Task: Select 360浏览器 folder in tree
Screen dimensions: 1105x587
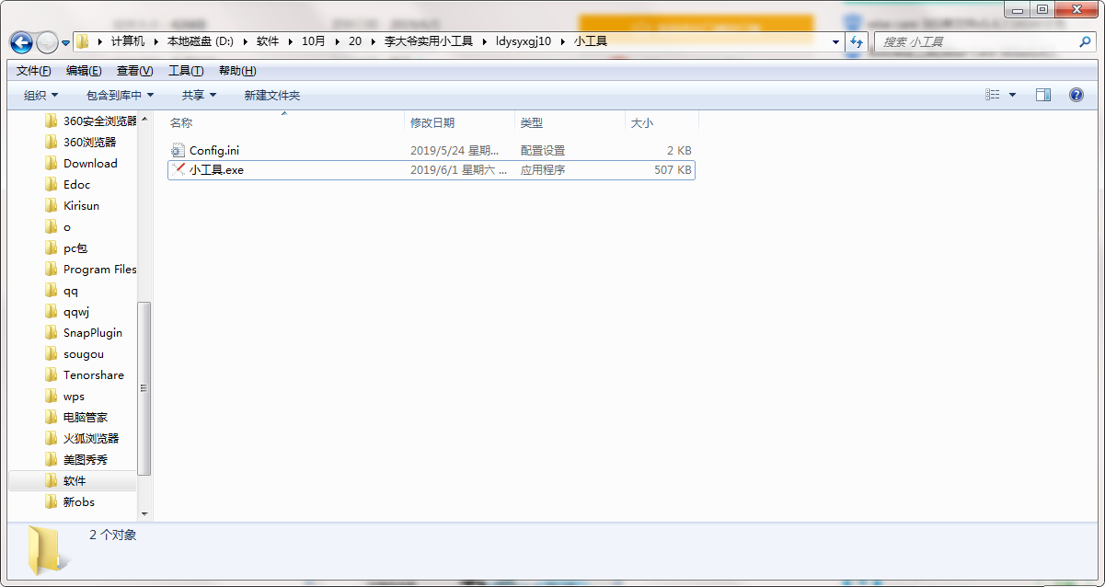Action: 80,143
